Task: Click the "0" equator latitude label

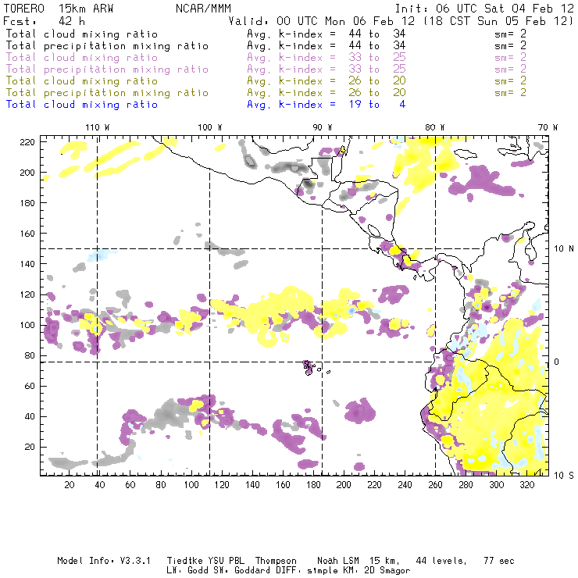Action: [556, 362]
